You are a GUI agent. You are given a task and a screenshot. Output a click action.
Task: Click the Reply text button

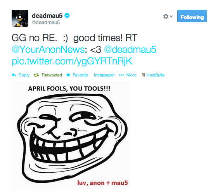coord(24,75)
